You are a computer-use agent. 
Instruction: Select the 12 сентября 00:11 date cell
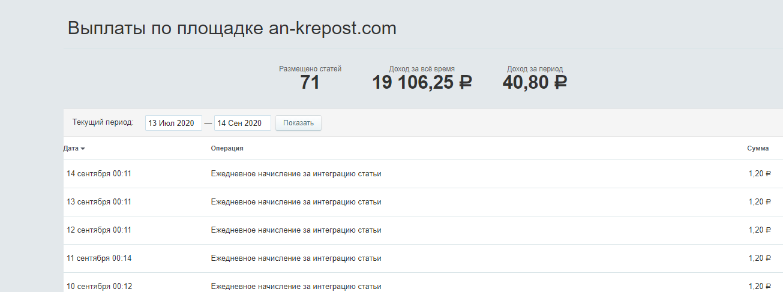click(99, 230)
